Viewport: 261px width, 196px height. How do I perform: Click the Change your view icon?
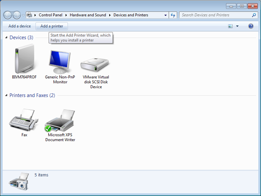(230, 26)
